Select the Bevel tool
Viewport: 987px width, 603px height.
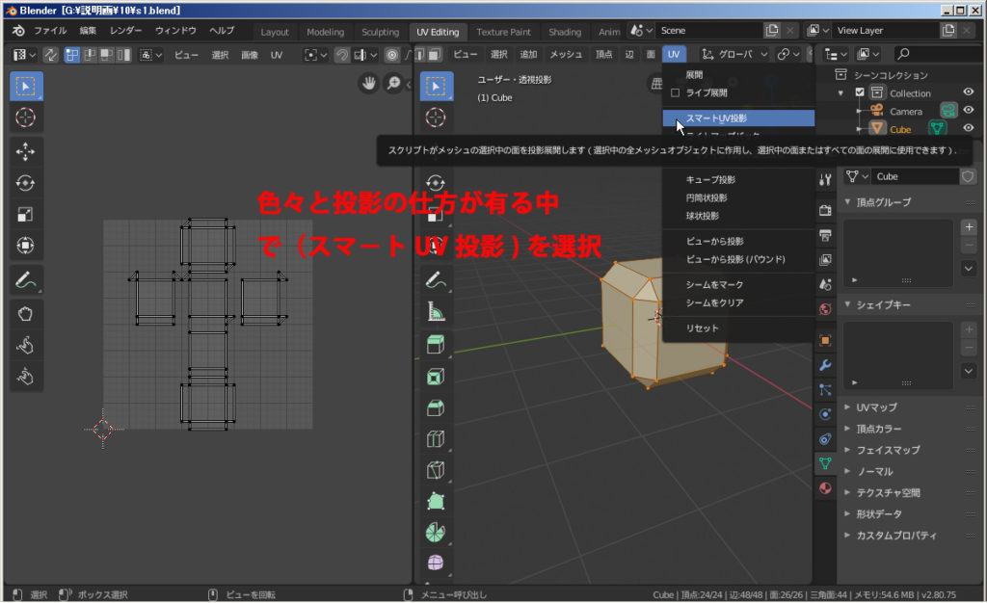[436, 408]
